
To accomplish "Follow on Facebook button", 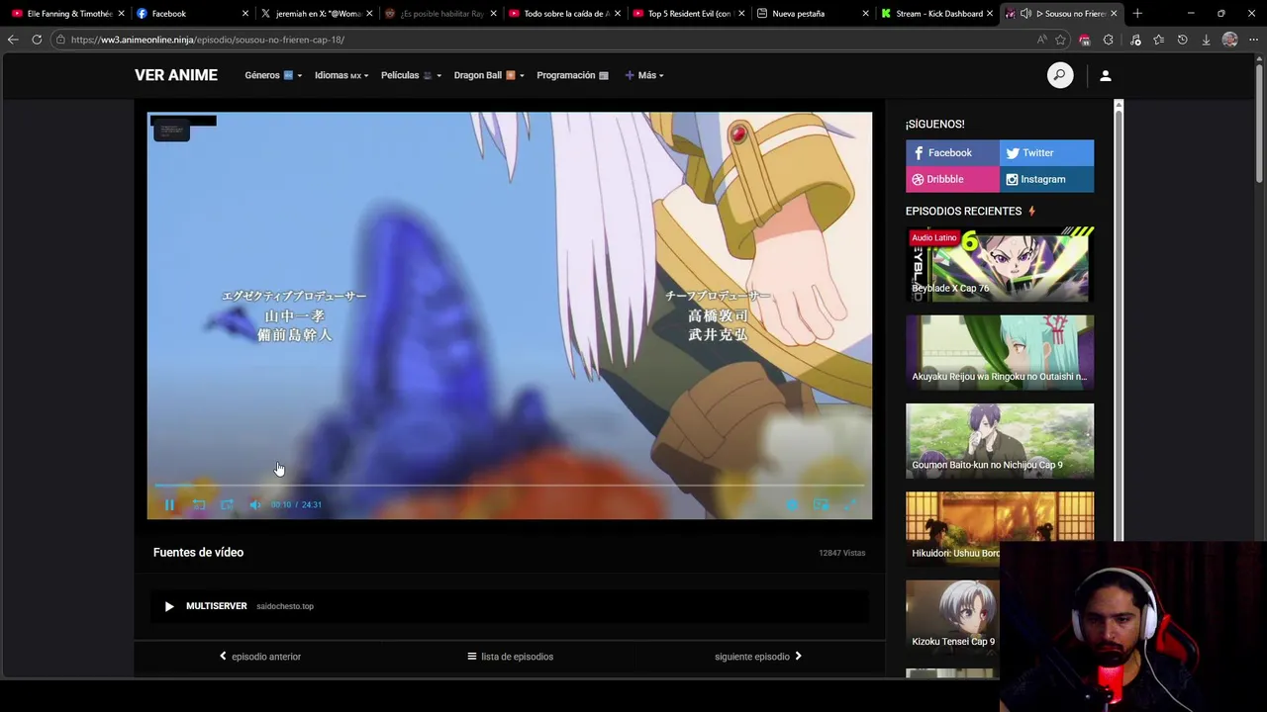I will click(x=952, y=152).
